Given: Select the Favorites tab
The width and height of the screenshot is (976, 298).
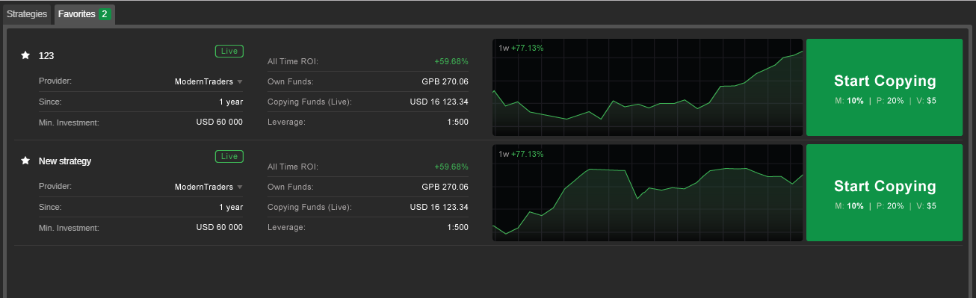Looking at the screenshot, I should [x=84, y=14].
